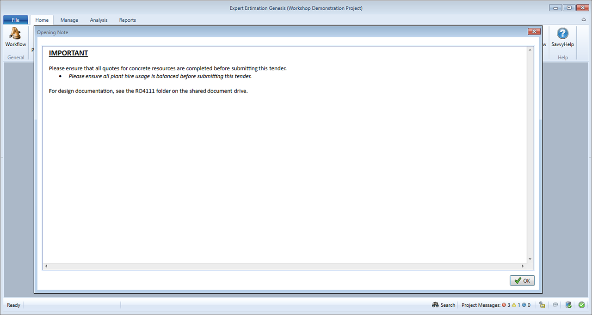592x315 pixels.
Task: Switch to the Analysis tab
Action: pos(99,20)
